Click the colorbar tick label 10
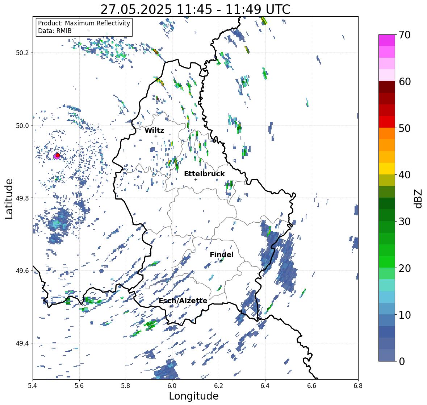Screen dimensions: 427x405 tap(405, 315)
